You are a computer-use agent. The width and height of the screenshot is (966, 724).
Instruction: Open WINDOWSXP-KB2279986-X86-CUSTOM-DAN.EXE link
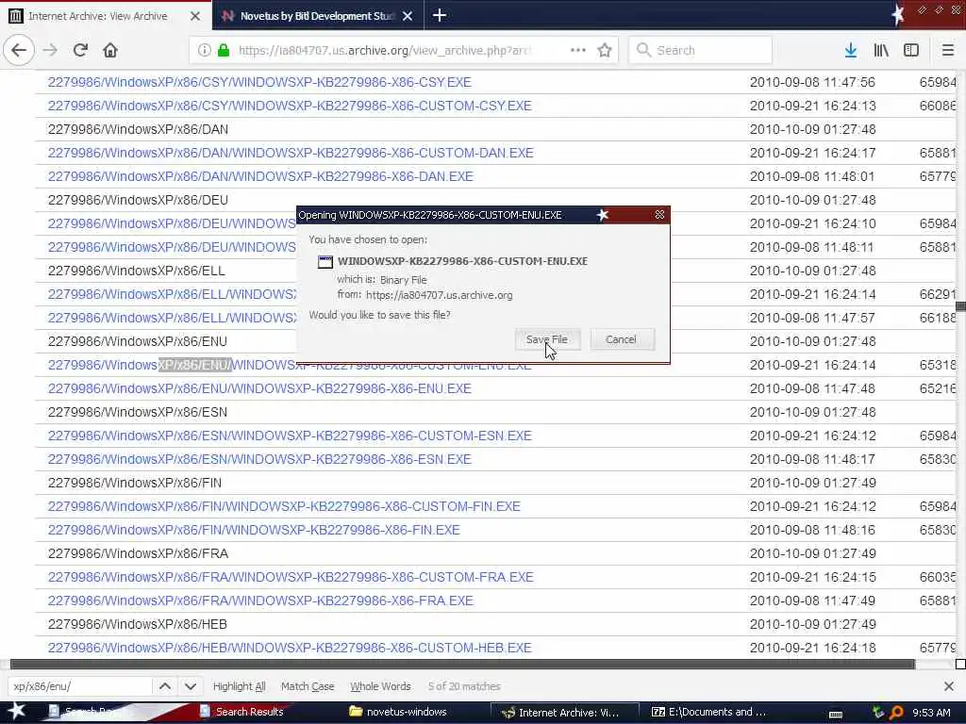coord(291,153)
